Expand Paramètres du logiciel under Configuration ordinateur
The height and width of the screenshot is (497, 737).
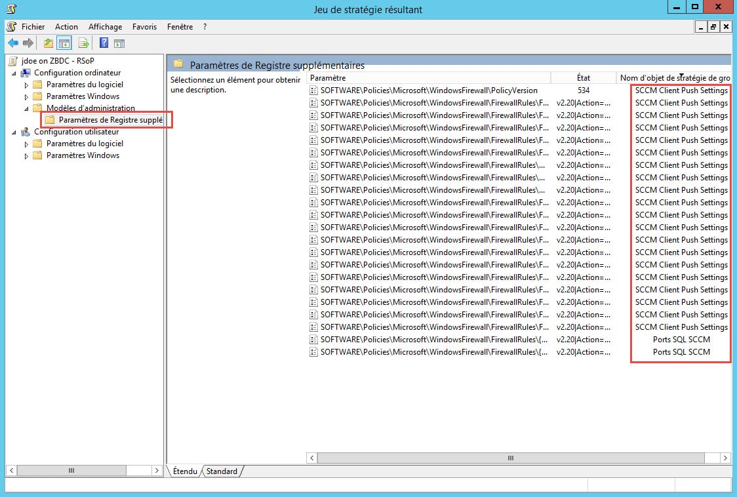(x=26, y=85)
